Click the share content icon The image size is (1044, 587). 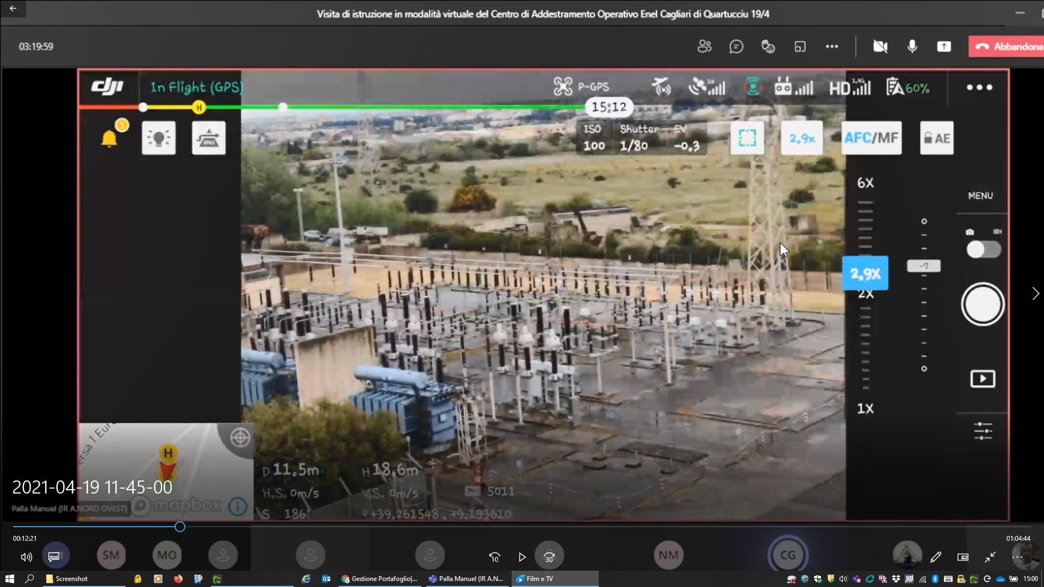click(x=944, y=47)
